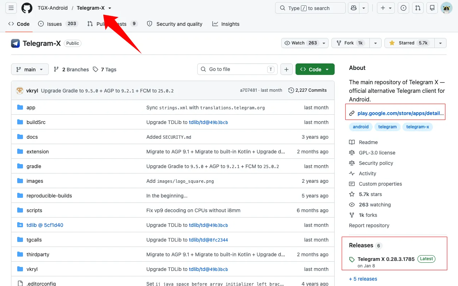This screenshot has width=458, height=286.
Task: Open the star lists dropdown arrow
Action: point(440,43)
